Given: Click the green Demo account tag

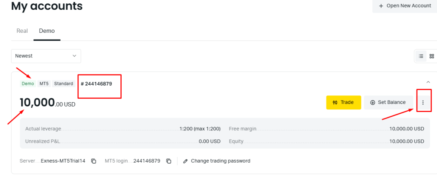Looking at the screenshot, I should point(28,83).
